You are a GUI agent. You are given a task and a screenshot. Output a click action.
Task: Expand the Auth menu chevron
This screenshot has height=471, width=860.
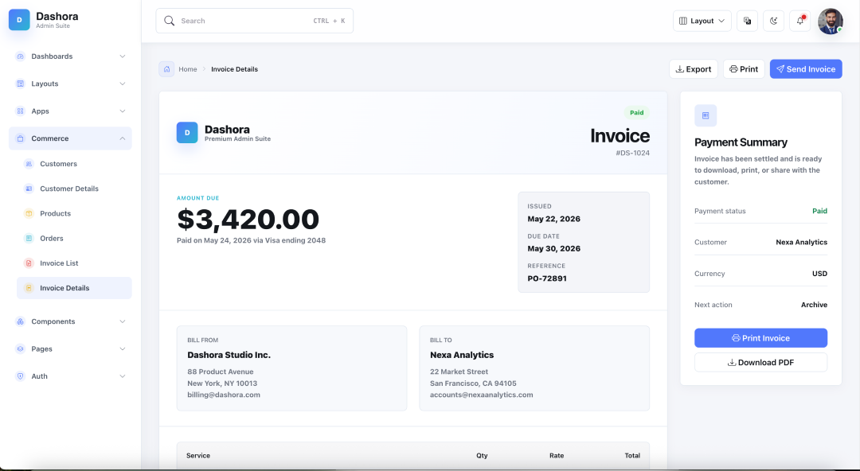point(123,376)
